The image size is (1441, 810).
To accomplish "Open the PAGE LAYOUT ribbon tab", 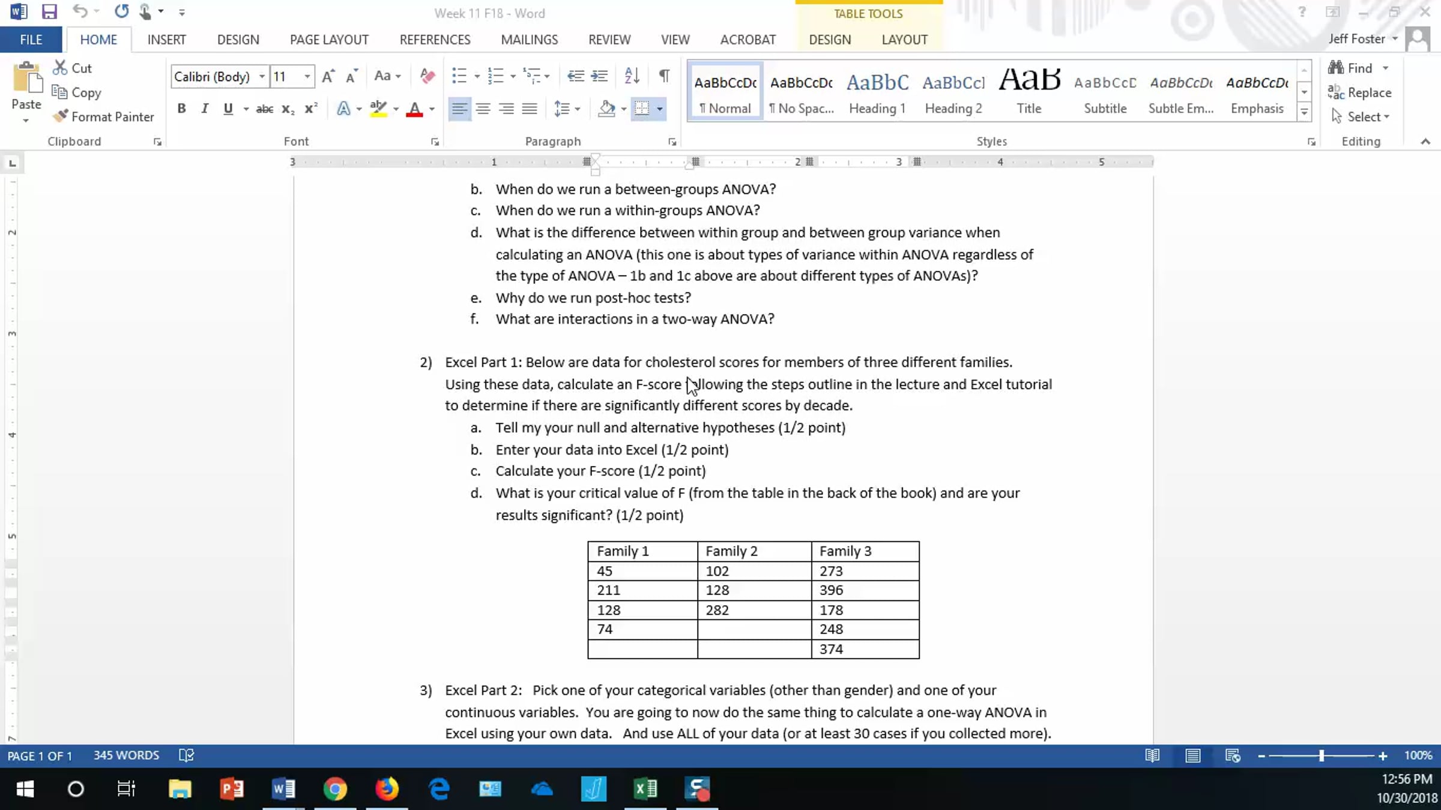I will 329,40.
